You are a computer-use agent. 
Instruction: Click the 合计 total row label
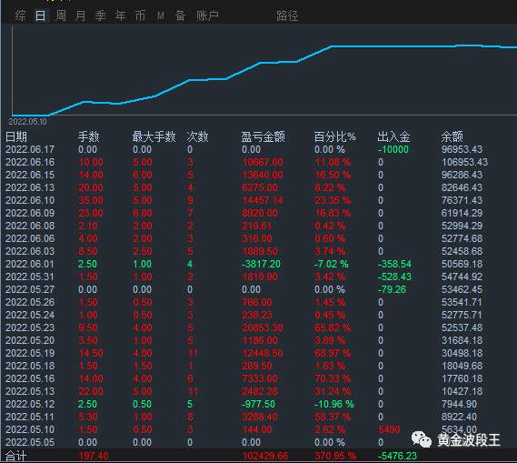[x=15, y=457]
